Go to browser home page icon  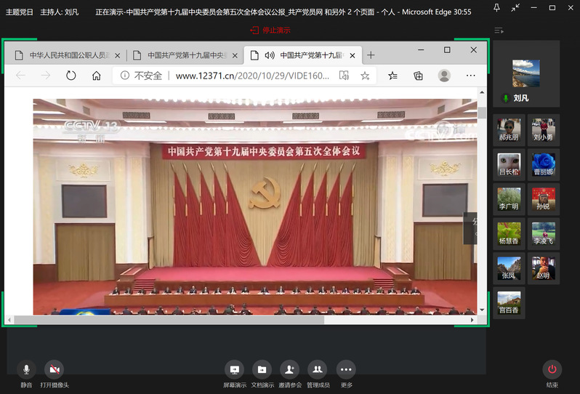coord(96,76)
